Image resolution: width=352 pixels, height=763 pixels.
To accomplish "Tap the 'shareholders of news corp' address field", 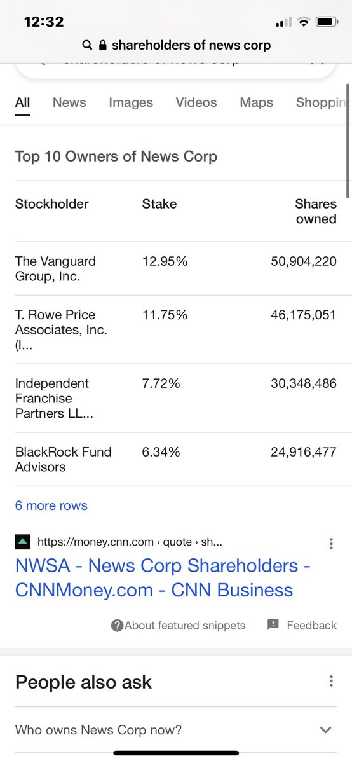I will pyautogui.click(x=176, y=45).
